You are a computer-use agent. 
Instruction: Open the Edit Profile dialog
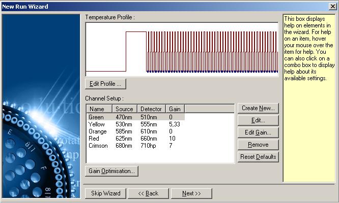click(x=105, y=84)
